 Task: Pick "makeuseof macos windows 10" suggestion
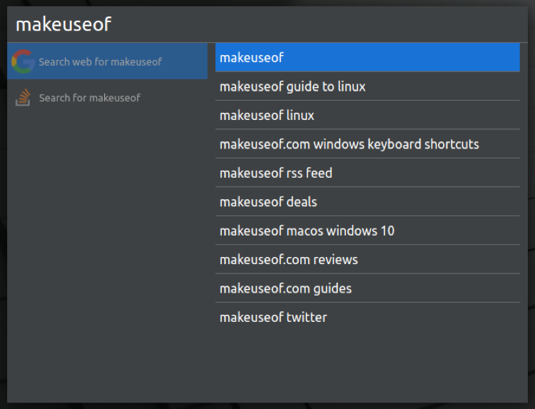point(307,231)
